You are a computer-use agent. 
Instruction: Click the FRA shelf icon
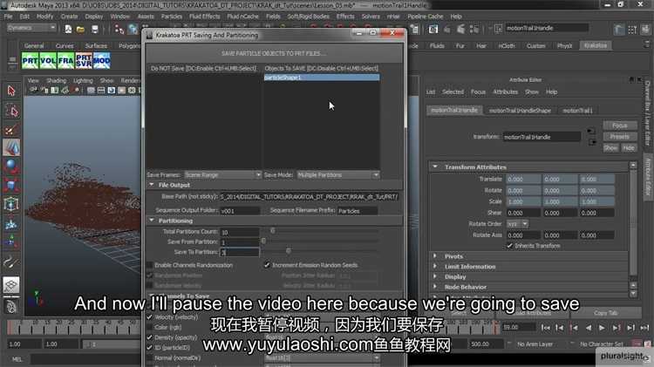(x=66, y=61)
